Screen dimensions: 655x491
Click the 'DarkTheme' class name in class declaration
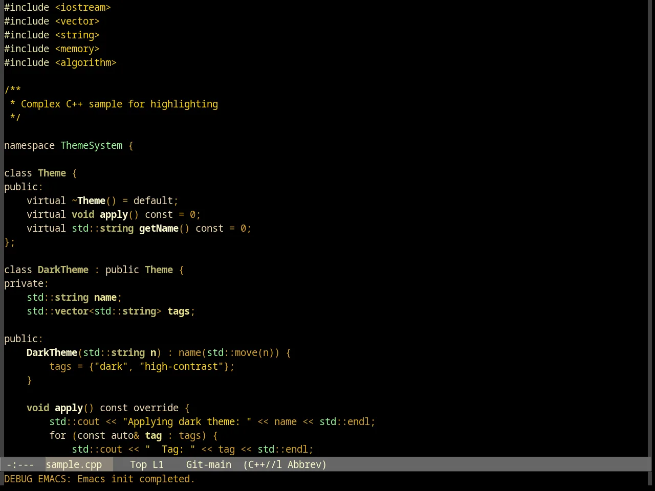pyautogui.click(x=63, y=270)
